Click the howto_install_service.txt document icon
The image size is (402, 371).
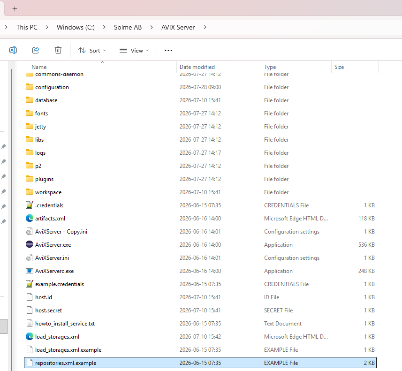point(30,323)
